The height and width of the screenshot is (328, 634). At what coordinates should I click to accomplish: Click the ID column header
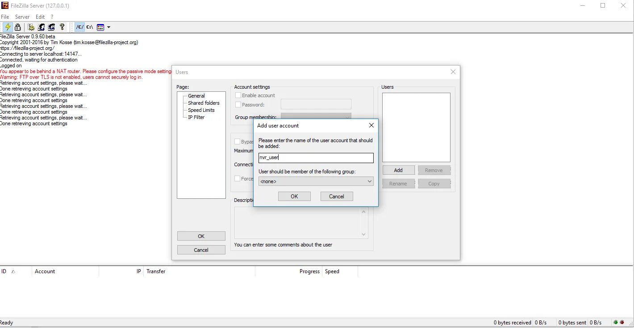pyautogui.click(x=16, y=271)
